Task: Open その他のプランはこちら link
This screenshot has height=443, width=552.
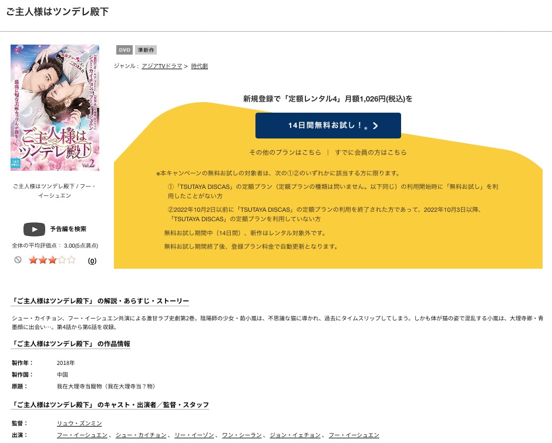Action: (285, 153)
